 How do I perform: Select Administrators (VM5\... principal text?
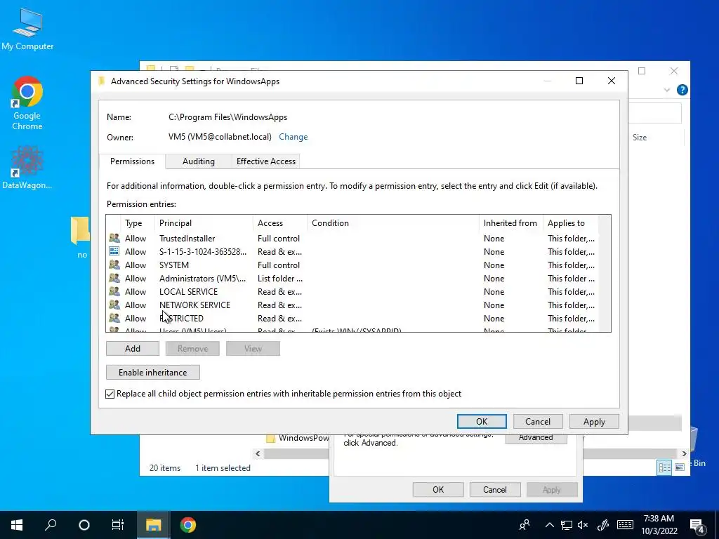pyautogui.click(x=202, y=278)
